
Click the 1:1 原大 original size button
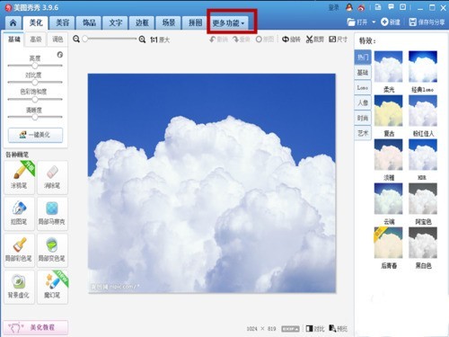click(160, 40)
